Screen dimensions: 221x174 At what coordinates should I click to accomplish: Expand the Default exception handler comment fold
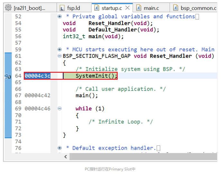click(60, 148)
